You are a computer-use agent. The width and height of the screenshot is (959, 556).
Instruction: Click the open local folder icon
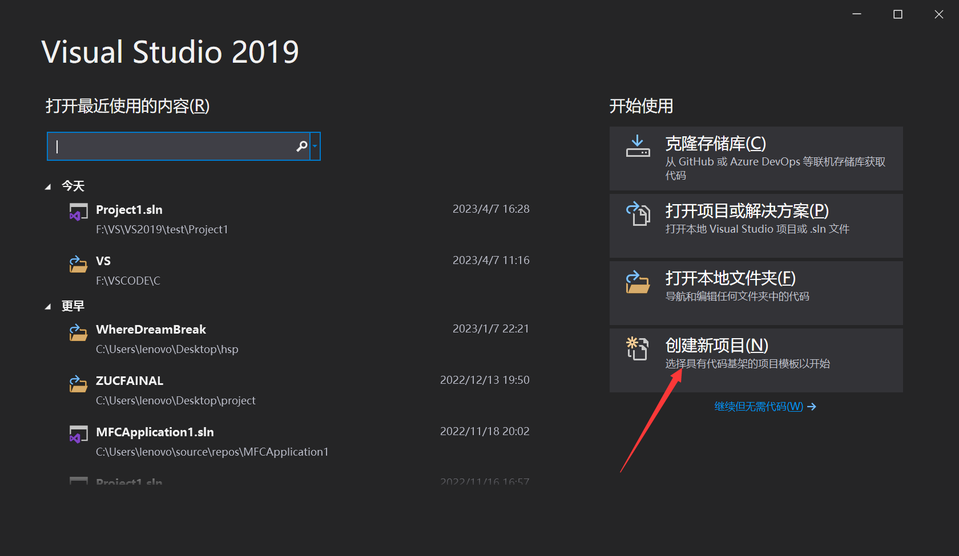(x=638, y=282)
